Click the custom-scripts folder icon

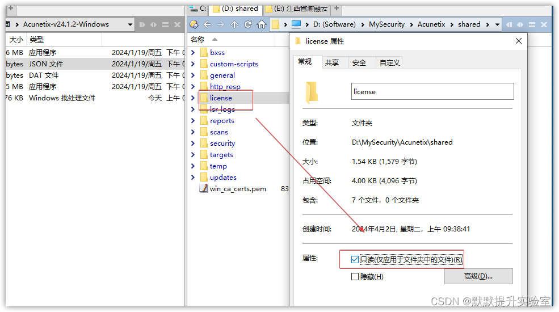click(x=204, y=64)
